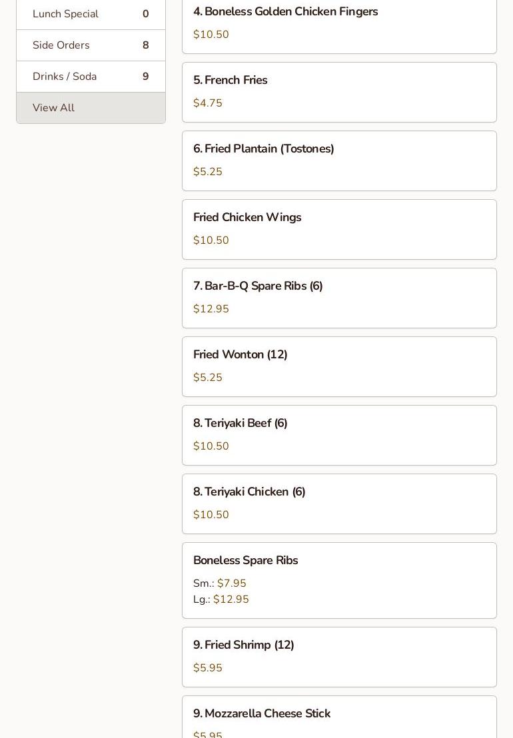Select 9. Fried Shrimp (12)
This screenshot has height=738, width=513.
click(x=243, y=645)
